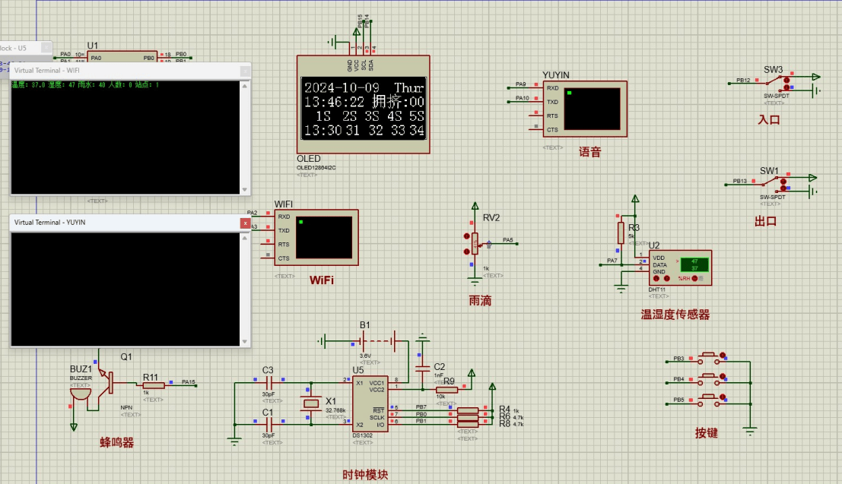Screen dimensions: 842x484
Task: Select the BUZ1 buzzer component
Action: [80, 392]
